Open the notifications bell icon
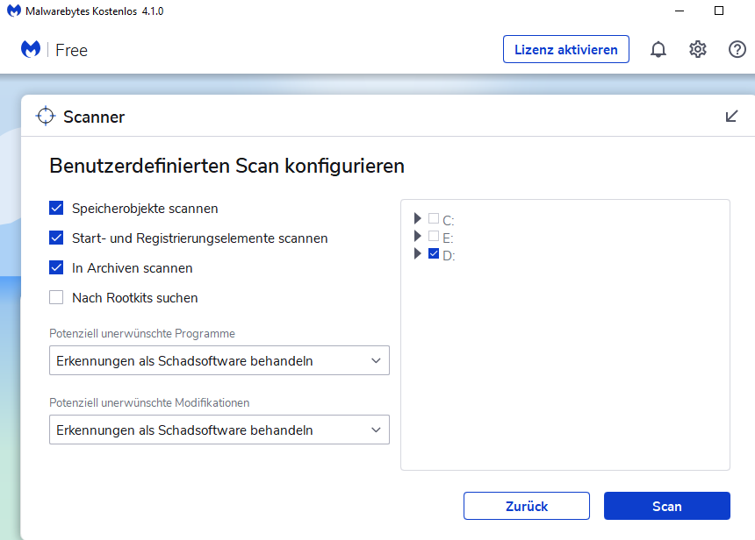 [x=658, y=49]
